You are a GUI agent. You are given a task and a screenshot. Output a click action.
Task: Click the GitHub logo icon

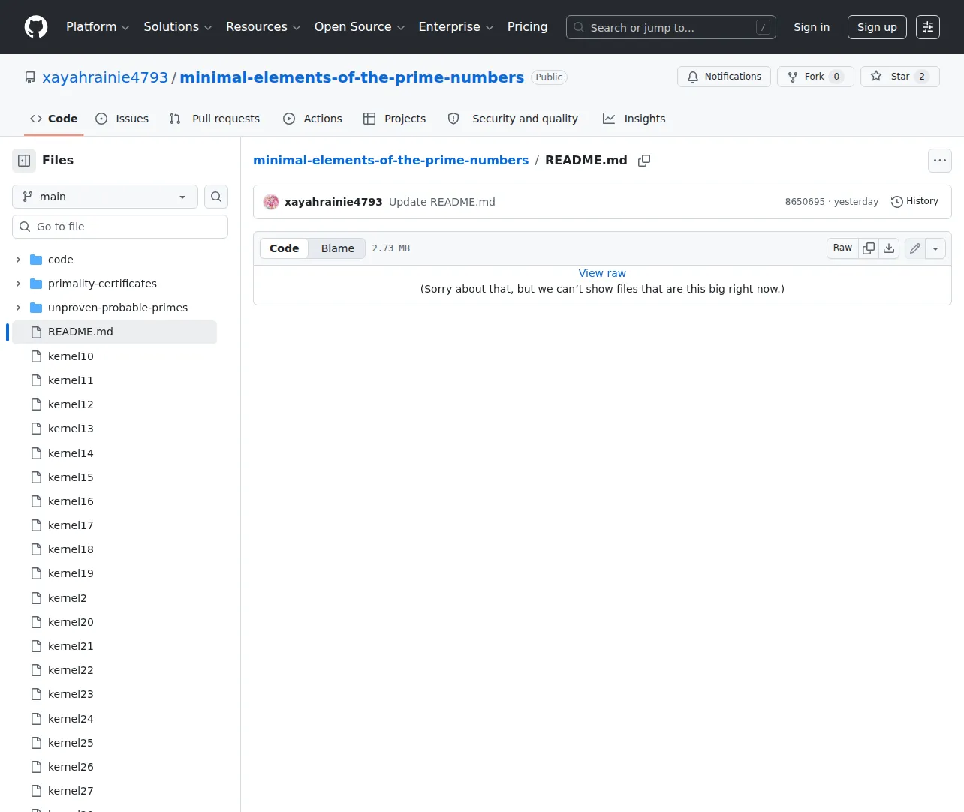[36, 27]
